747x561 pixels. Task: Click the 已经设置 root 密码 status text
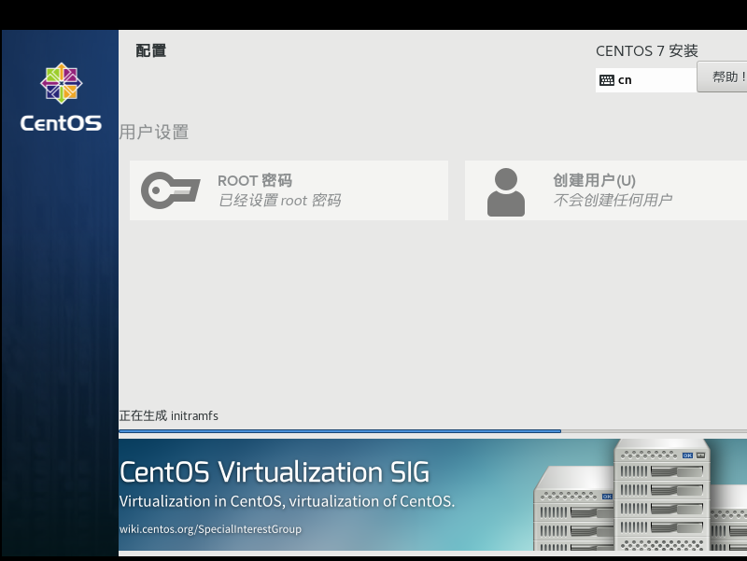(x=279, y=200)
